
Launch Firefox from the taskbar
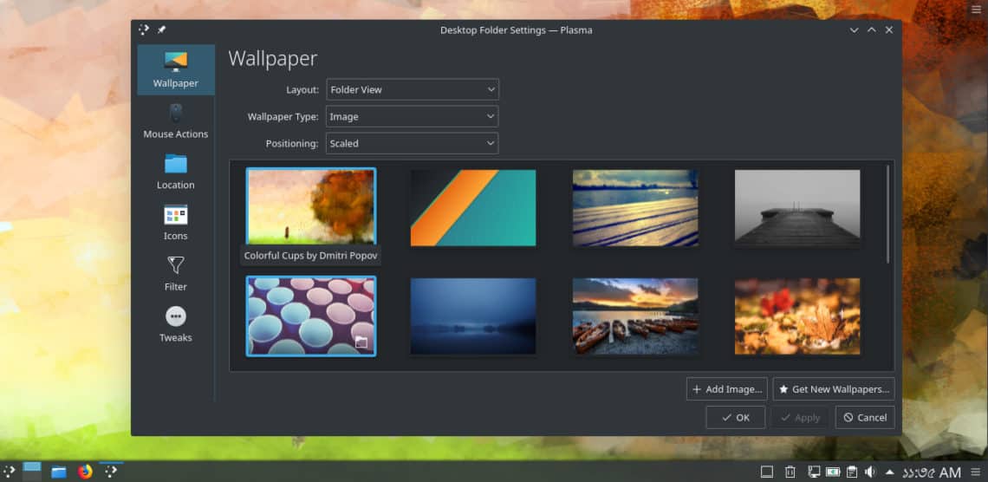85,472
